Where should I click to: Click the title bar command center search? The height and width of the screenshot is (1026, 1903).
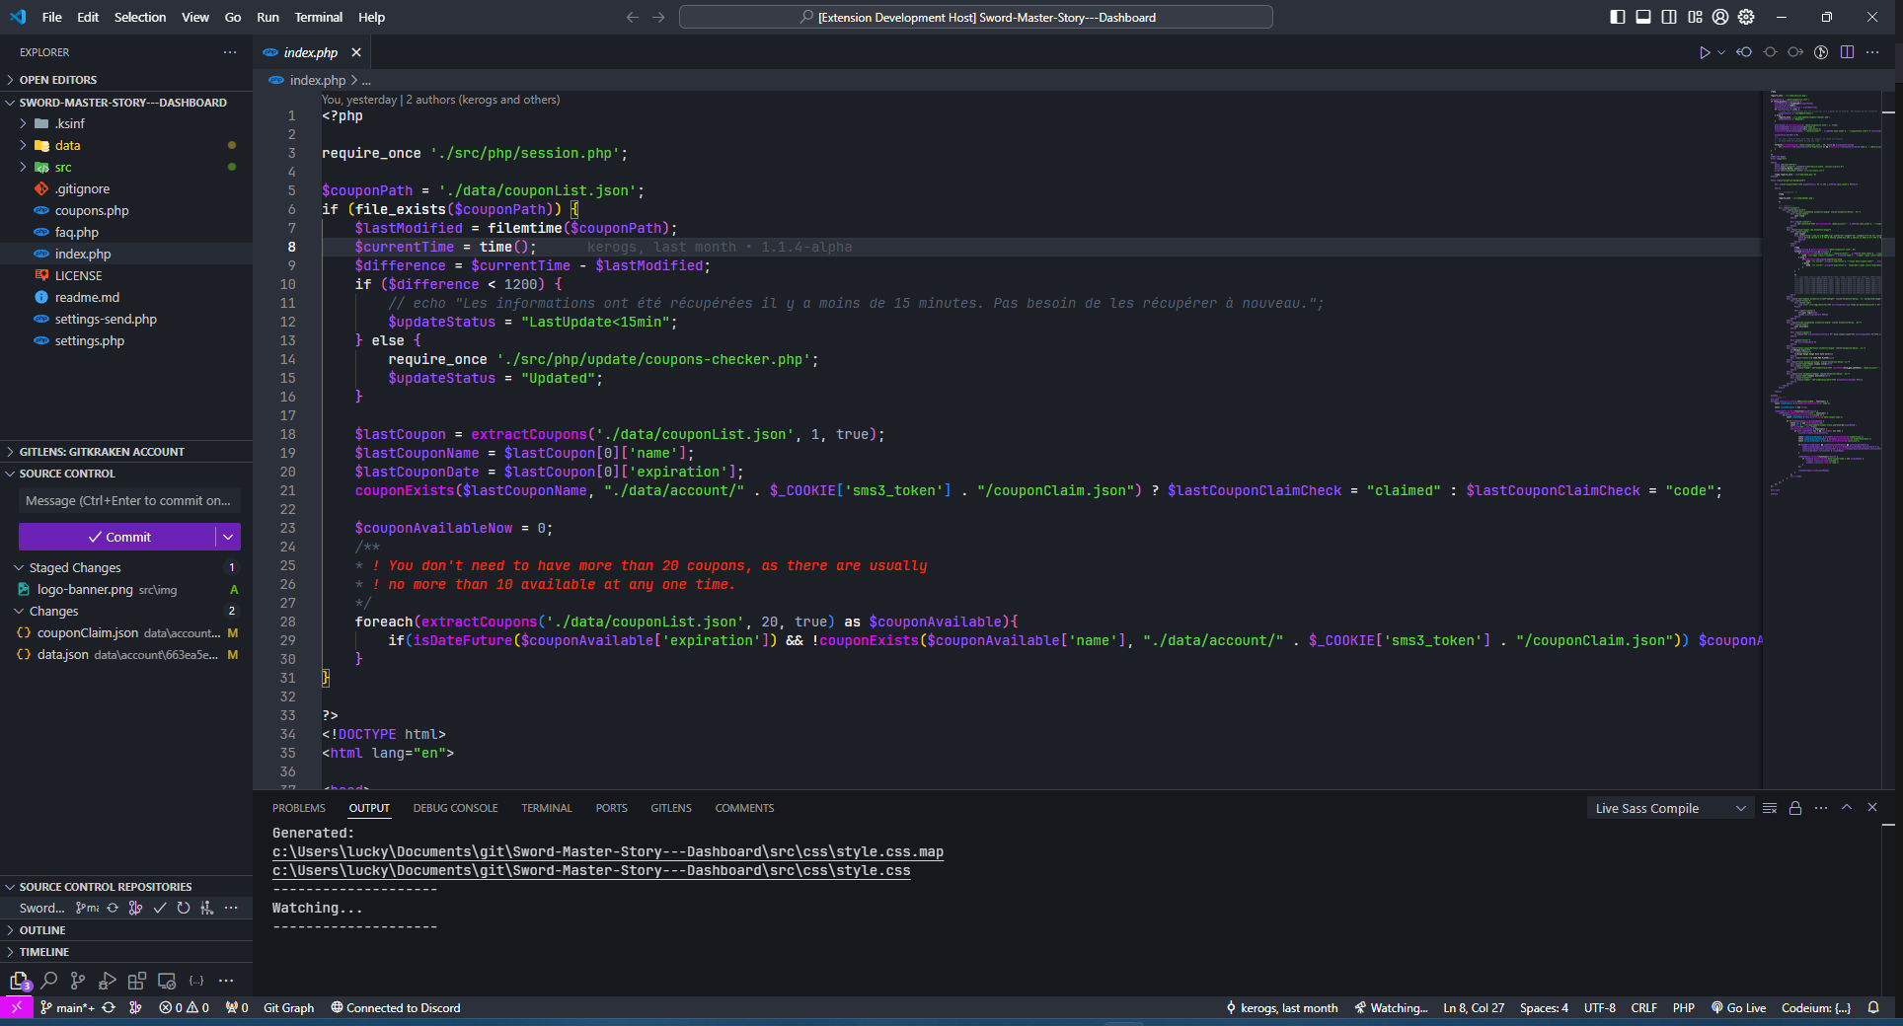click(x=976, y=17)
